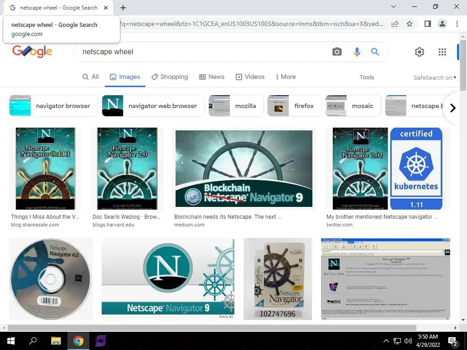Viewport: 467px width, 350px height.
Task: Click horizontal scrollbar right arrow
Action: pyautogui.click(x=456, y=328)
